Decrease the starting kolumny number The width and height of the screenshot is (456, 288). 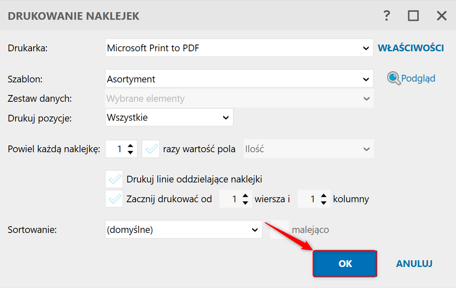(323, 202)
